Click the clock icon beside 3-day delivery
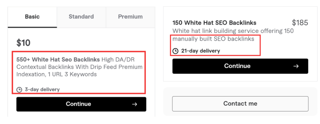 [x=19, y=90]
